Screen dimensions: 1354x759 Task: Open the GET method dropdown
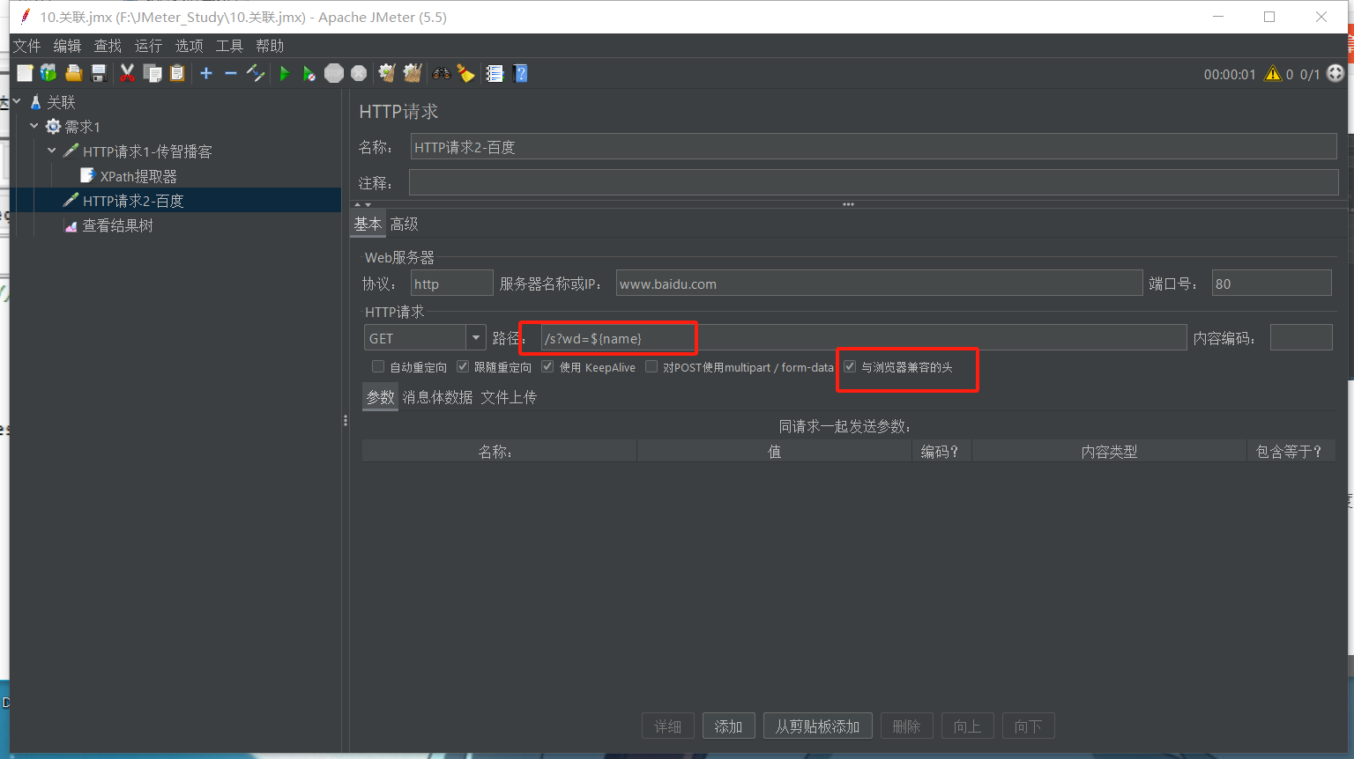(476, 337)
